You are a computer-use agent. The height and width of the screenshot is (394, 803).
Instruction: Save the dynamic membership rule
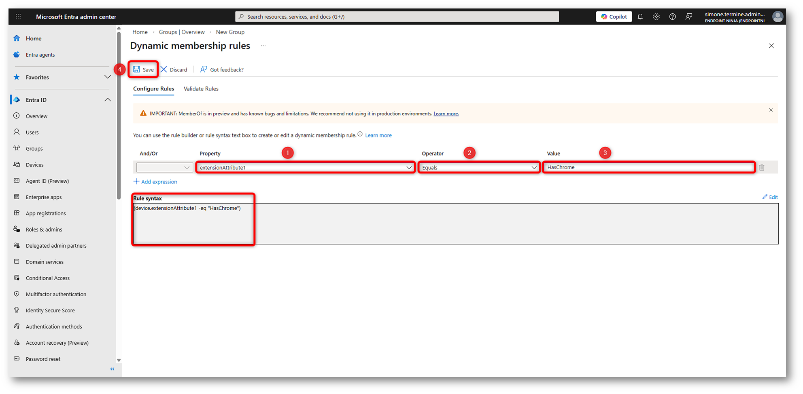click(144, 70)
